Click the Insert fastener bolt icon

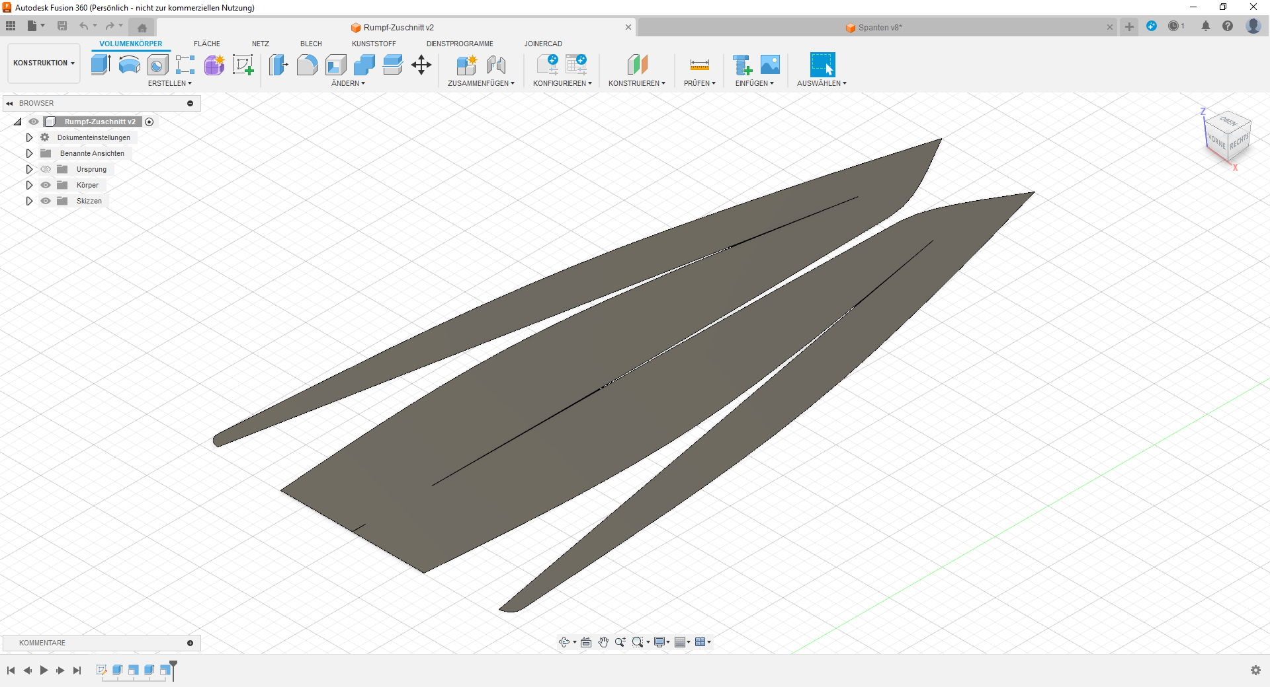742,65
